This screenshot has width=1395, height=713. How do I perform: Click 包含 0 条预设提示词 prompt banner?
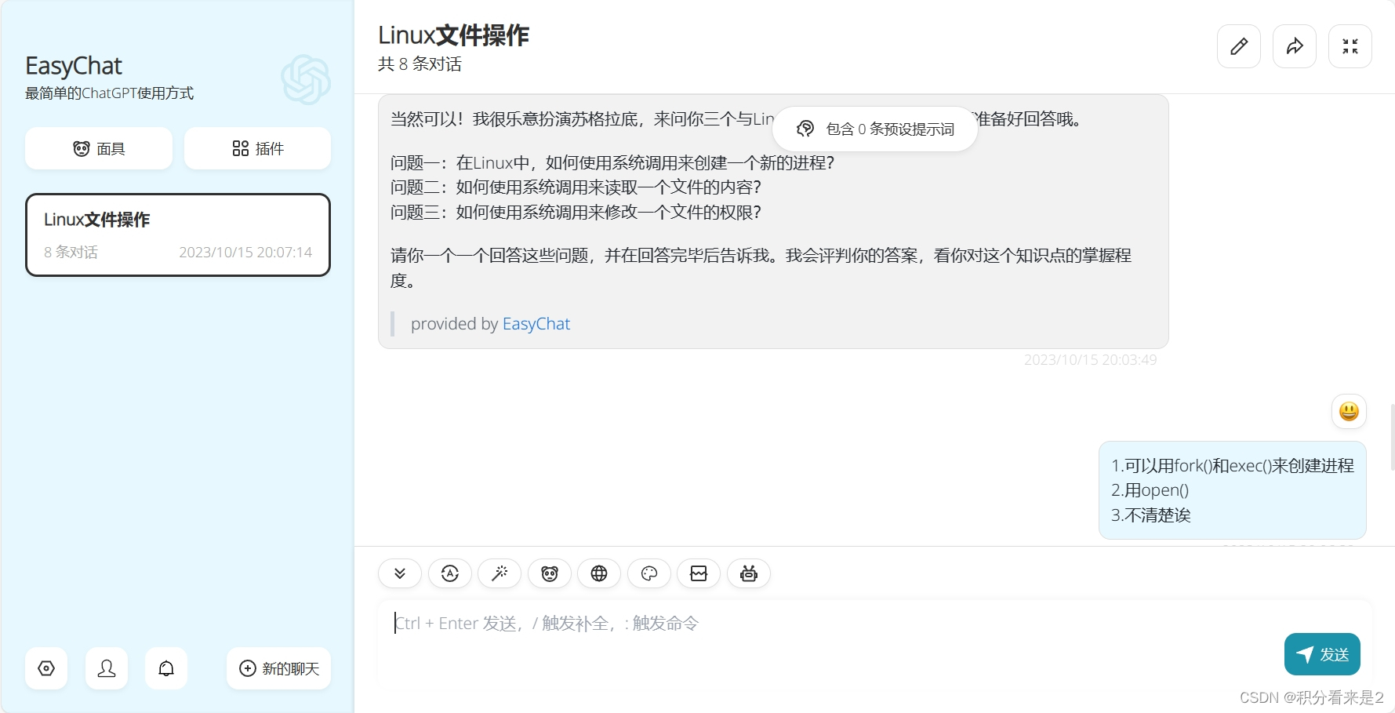coord(875,129)
